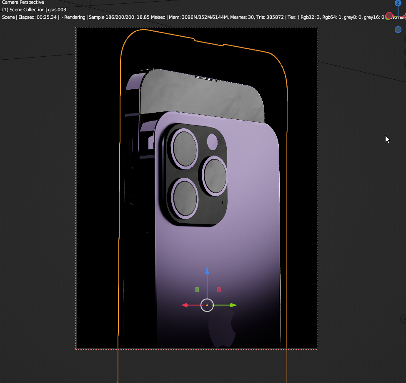Click the white center circle of move gizmo
This screenshot has height=383, width=406.
tap(207, 305)
